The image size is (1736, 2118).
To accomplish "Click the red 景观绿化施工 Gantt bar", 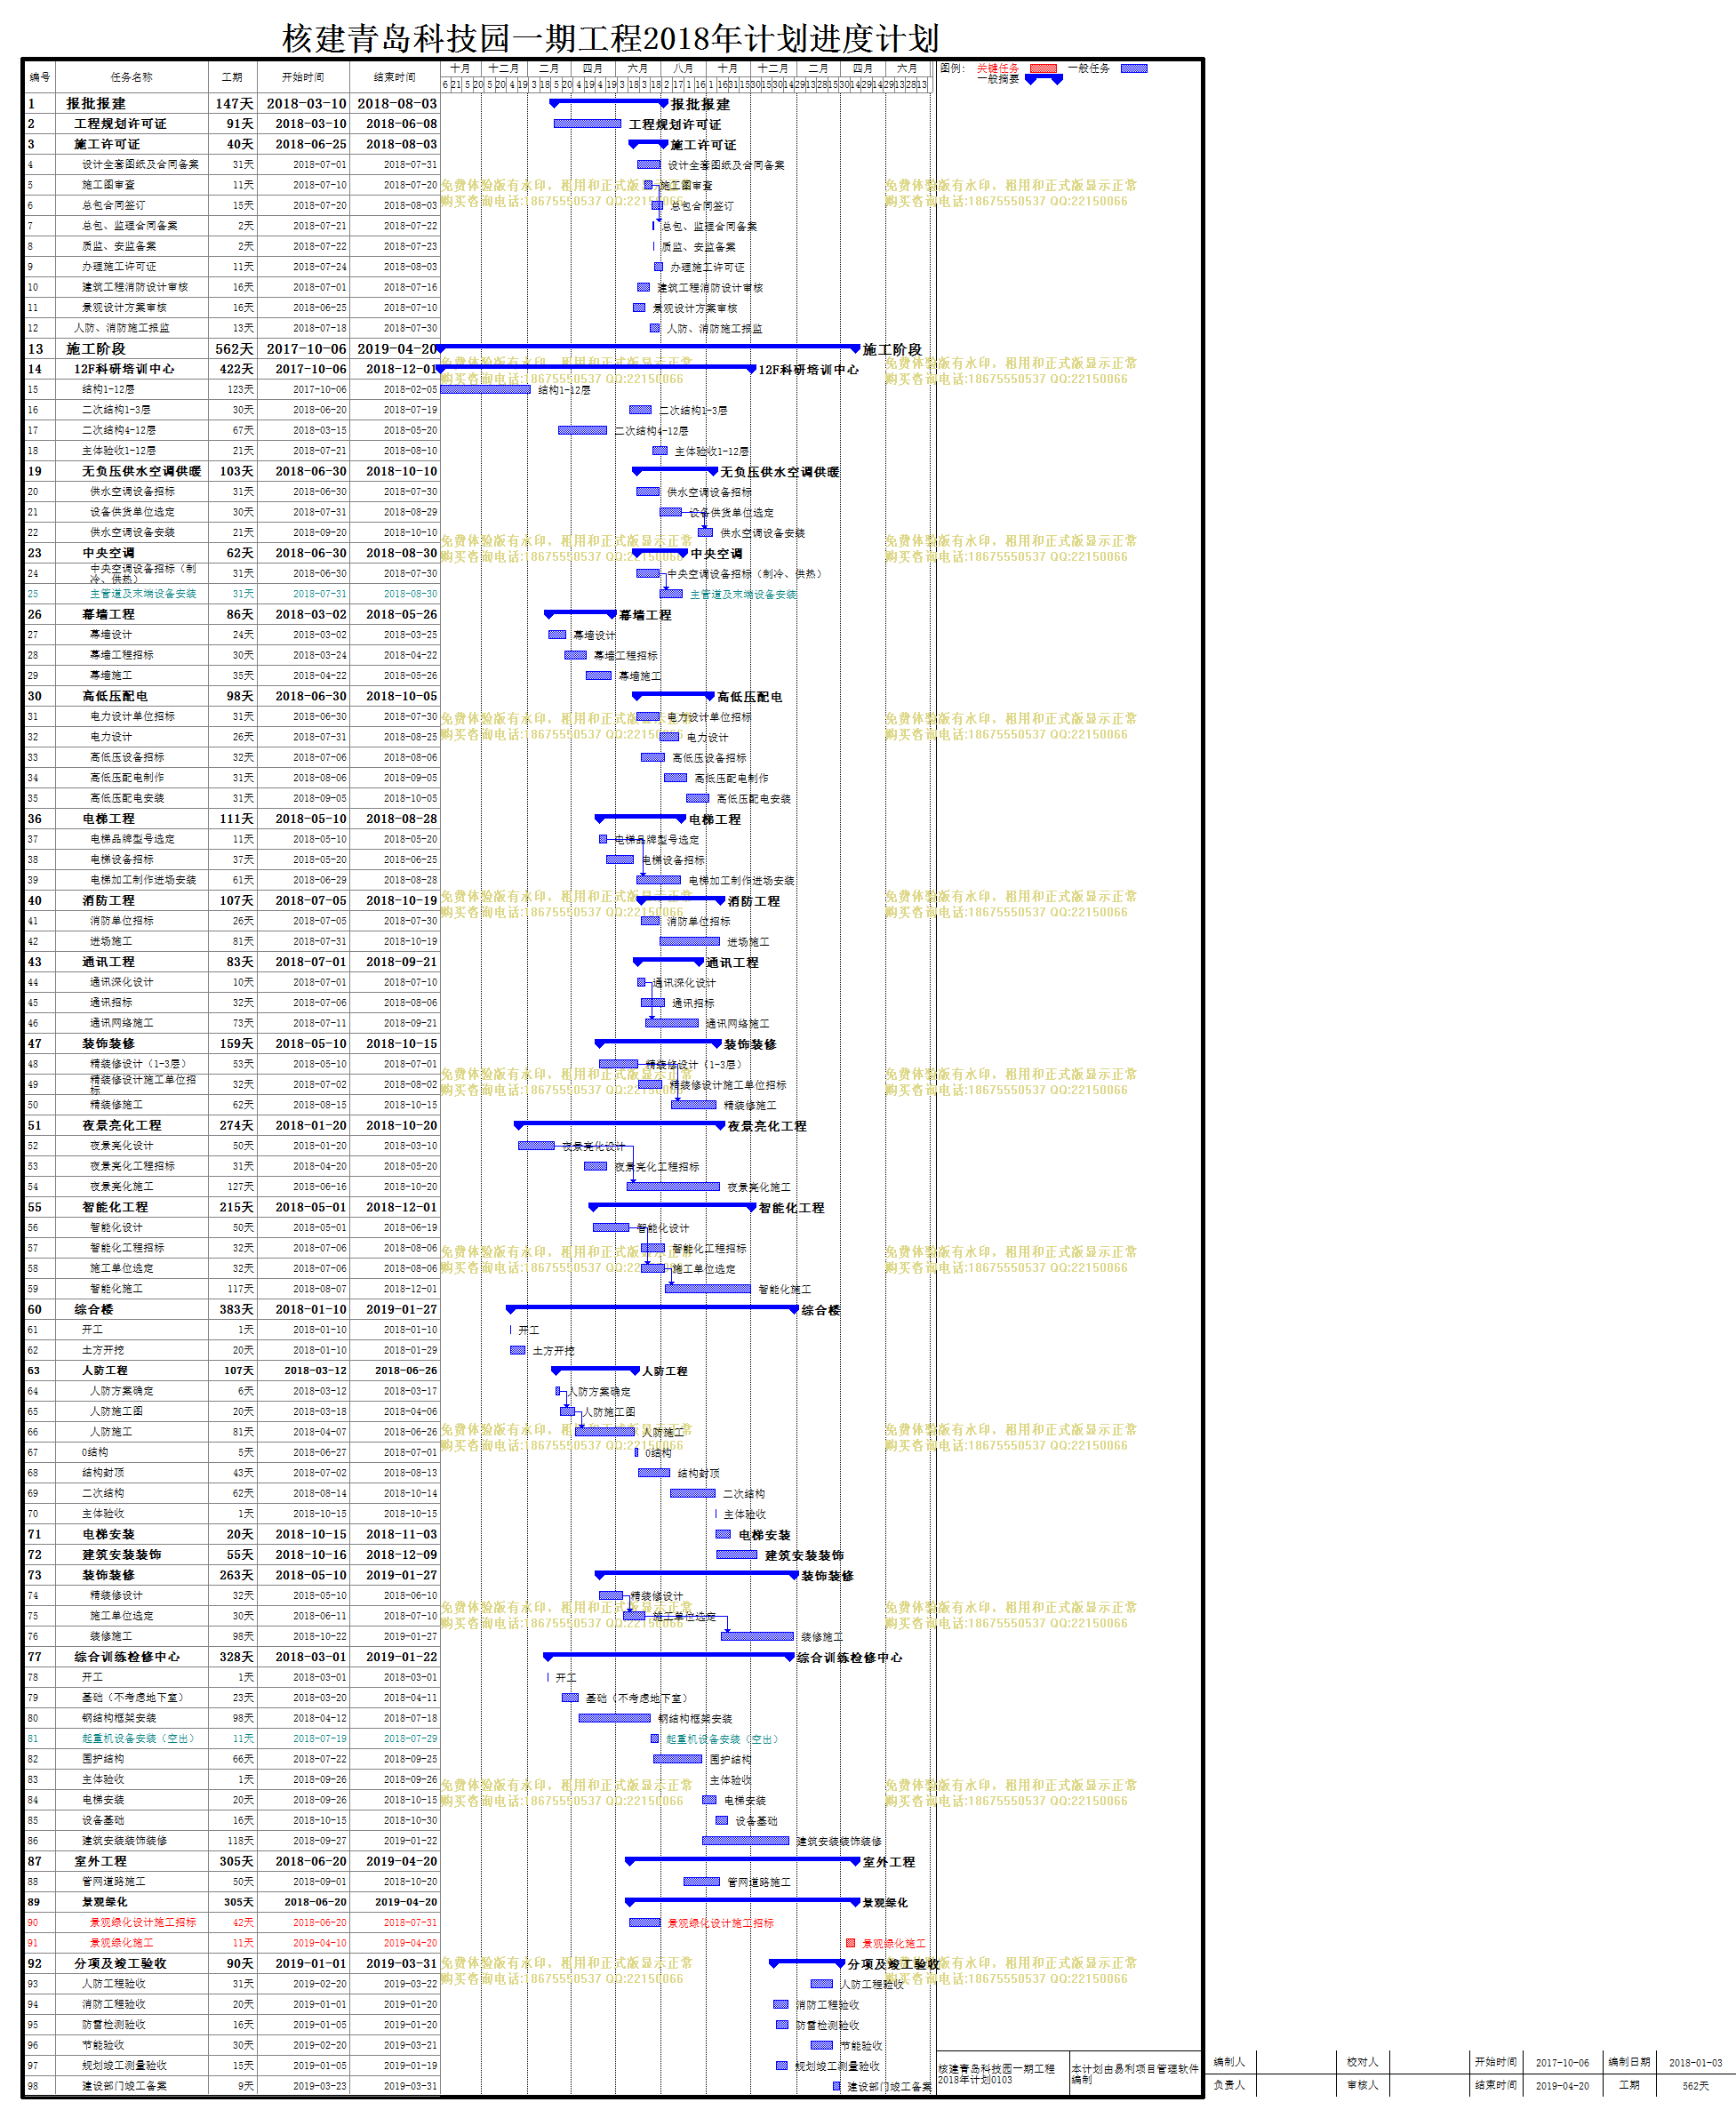I will (x=851, y=1942).
